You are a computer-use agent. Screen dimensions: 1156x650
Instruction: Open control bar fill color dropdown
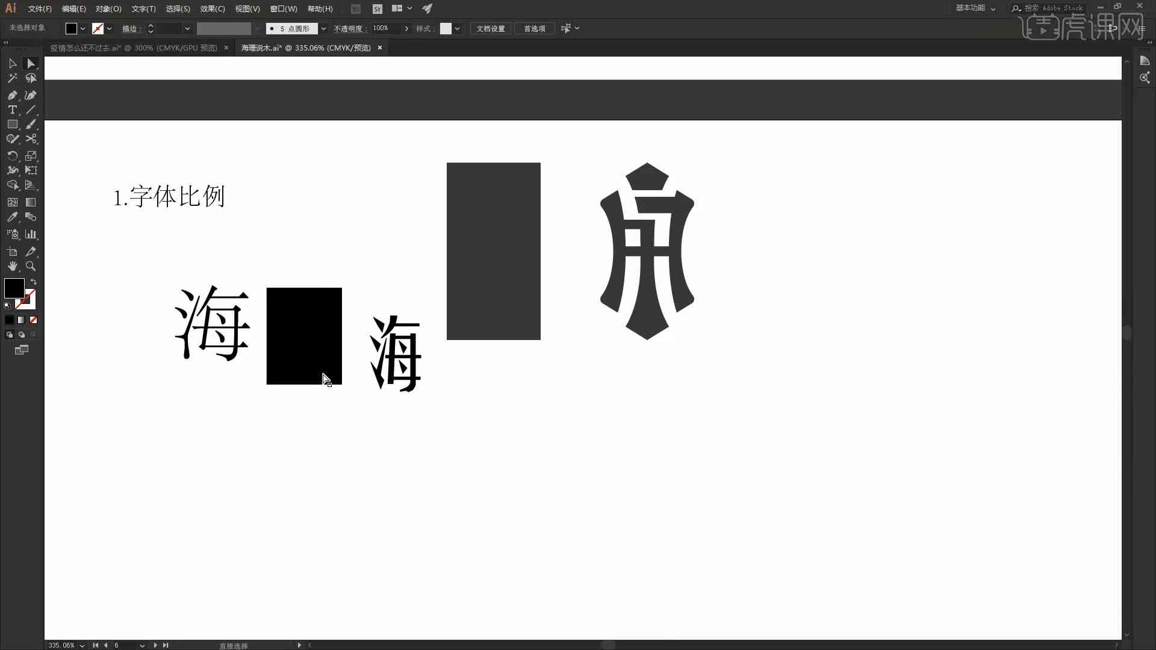pos(82,29)
